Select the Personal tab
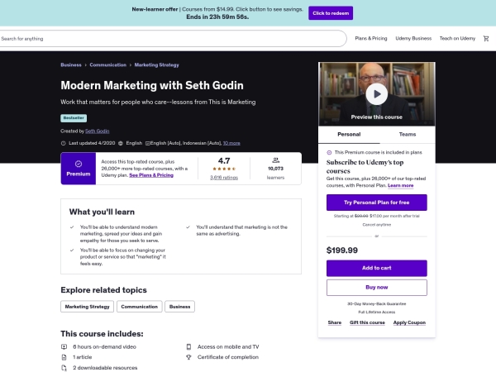Viewport: 496px width, 372px height. (350, 133)
